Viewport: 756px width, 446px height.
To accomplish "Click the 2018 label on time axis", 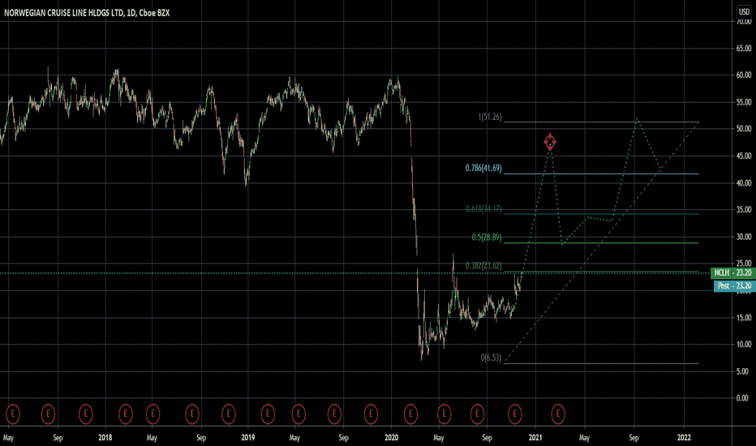I will pyautogui.click(x=105, y=438).
